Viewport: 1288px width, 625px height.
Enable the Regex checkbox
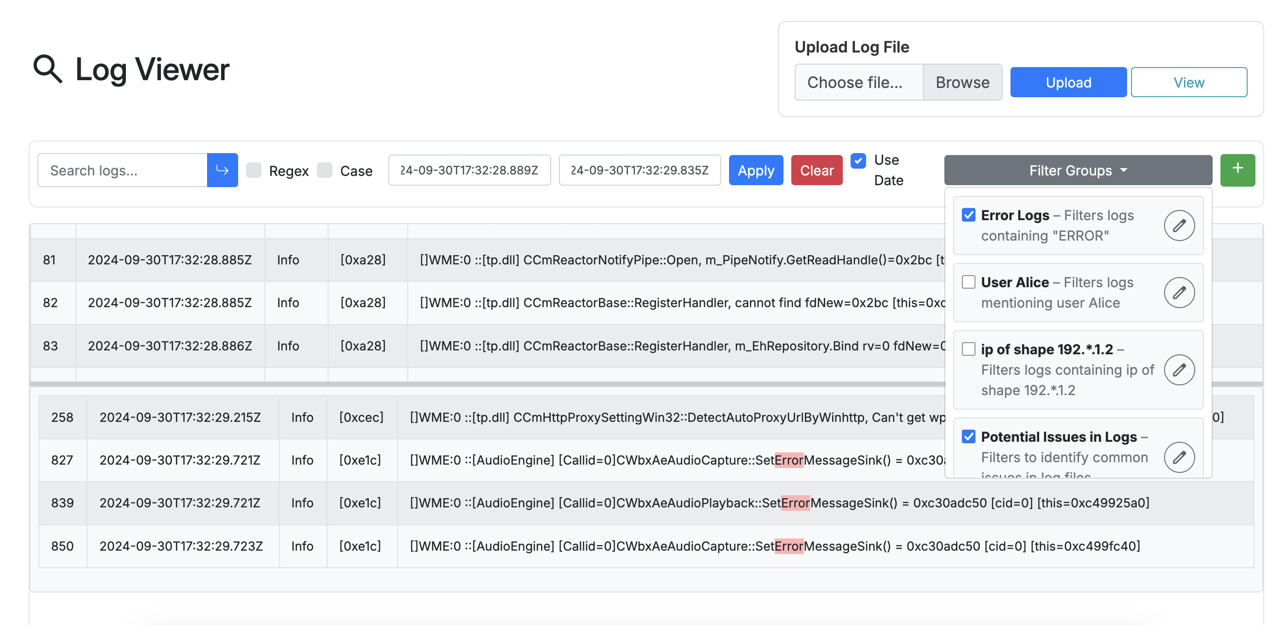254,170
